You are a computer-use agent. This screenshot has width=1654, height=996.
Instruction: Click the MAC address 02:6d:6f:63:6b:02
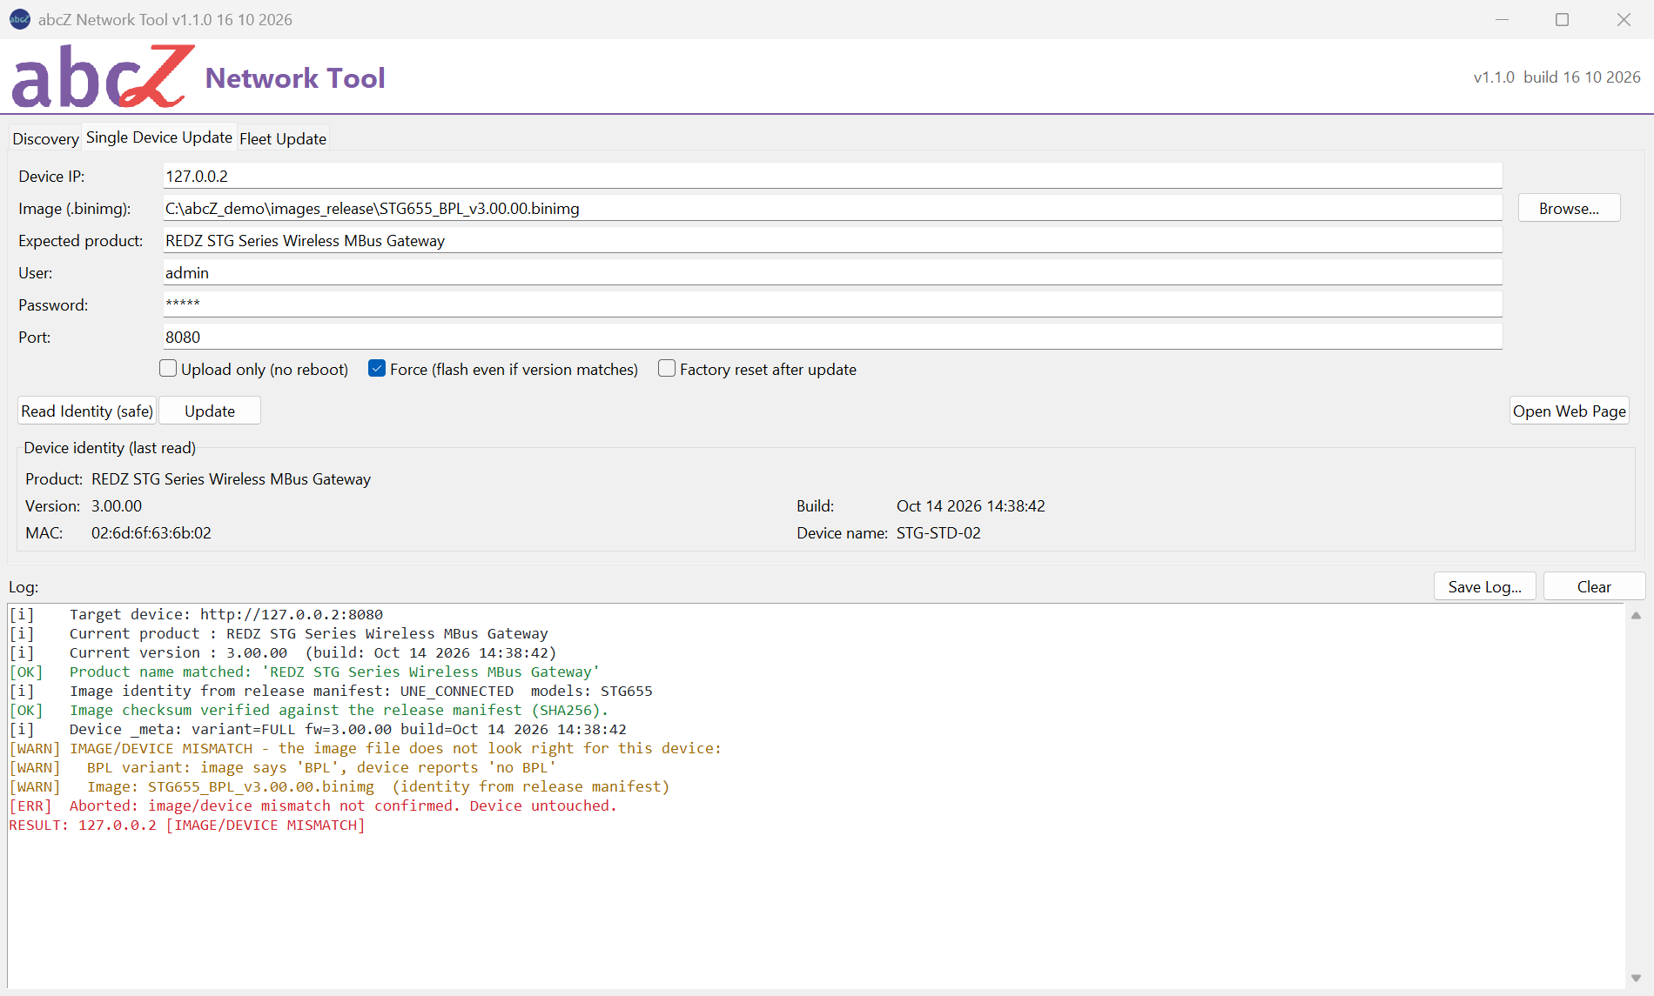tap(151, 533)
